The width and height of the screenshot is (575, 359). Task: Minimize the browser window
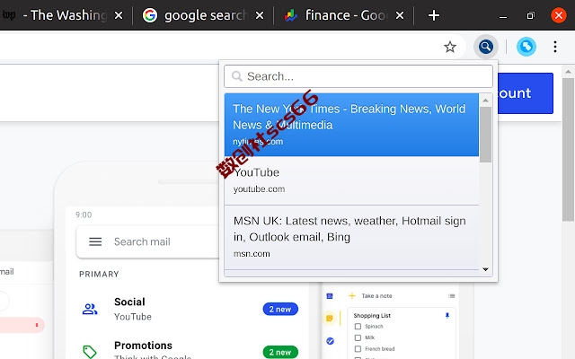(x=503, y=16)
